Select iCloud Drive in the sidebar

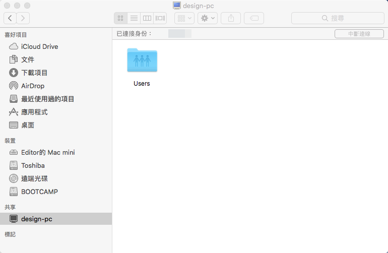(56, 46)
